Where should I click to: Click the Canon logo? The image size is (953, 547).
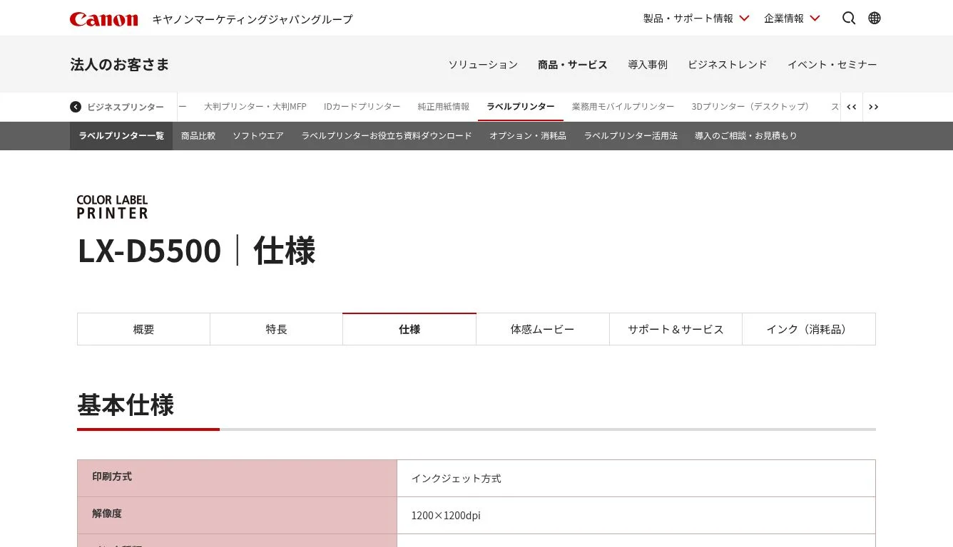pos(103,19)
